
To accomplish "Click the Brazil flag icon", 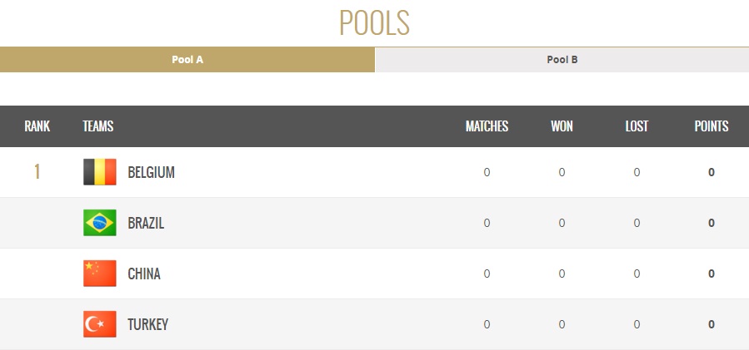I will coord(100,223).
